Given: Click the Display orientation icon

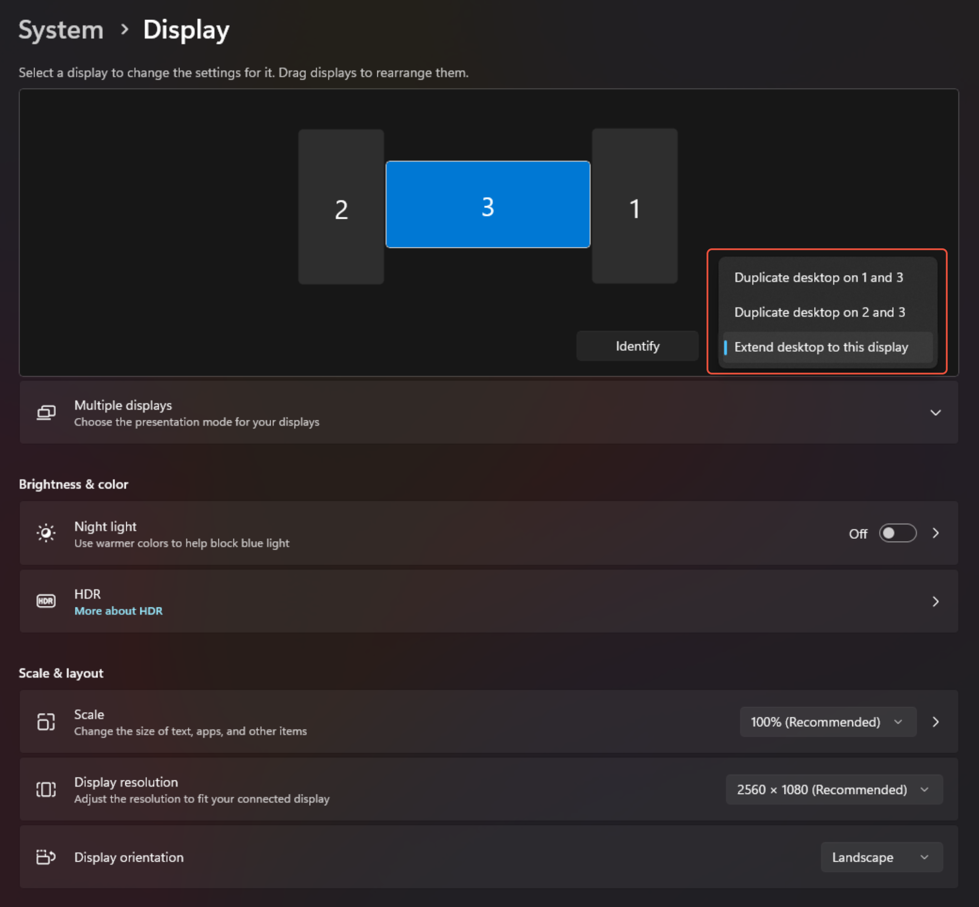Looking at the screenshot, I should 46,857.
